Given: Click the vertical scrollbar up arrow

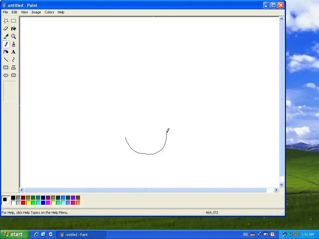Looking at the screenshot, I should coord(282,19).
